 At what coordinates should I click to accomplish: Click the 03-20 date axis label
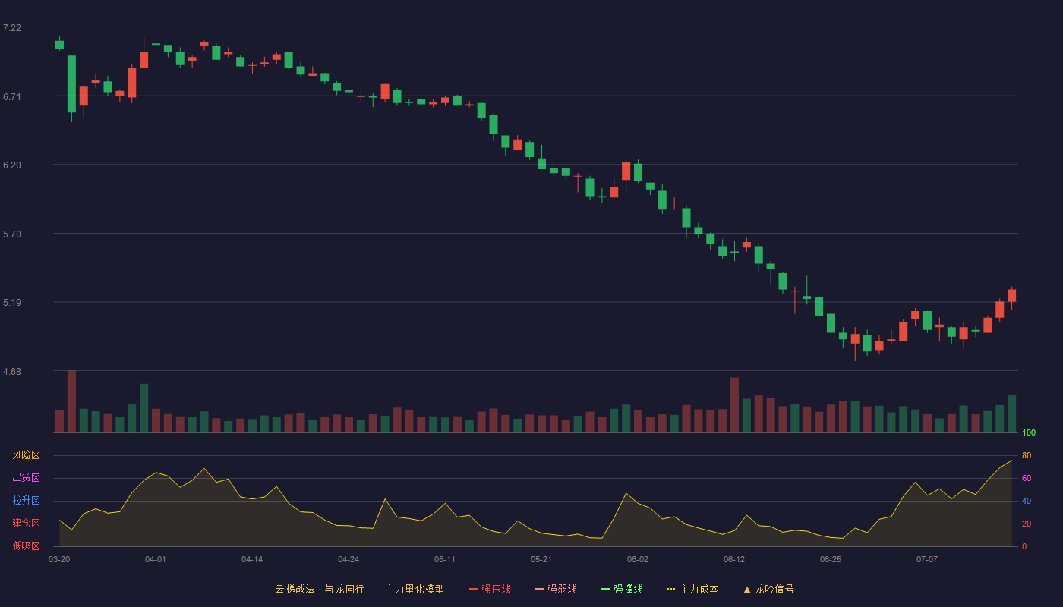coord(59,559)
